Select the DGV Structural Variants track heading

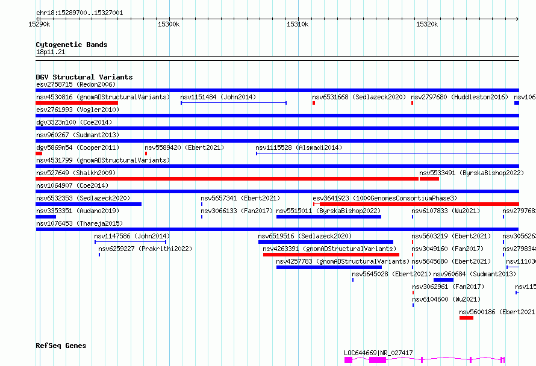tap(84, 77)
